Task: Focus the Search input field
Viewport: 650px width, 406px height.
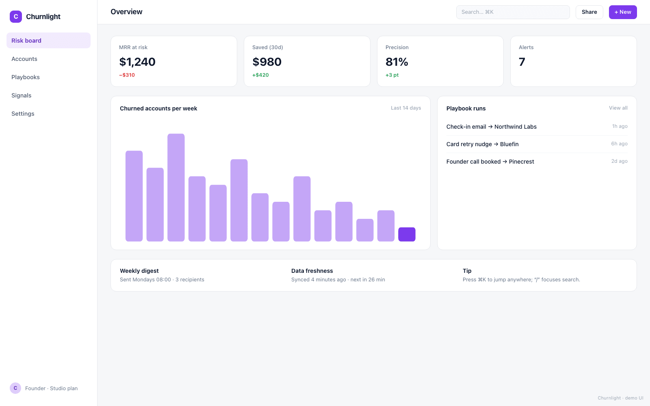Action: (513, 12)
